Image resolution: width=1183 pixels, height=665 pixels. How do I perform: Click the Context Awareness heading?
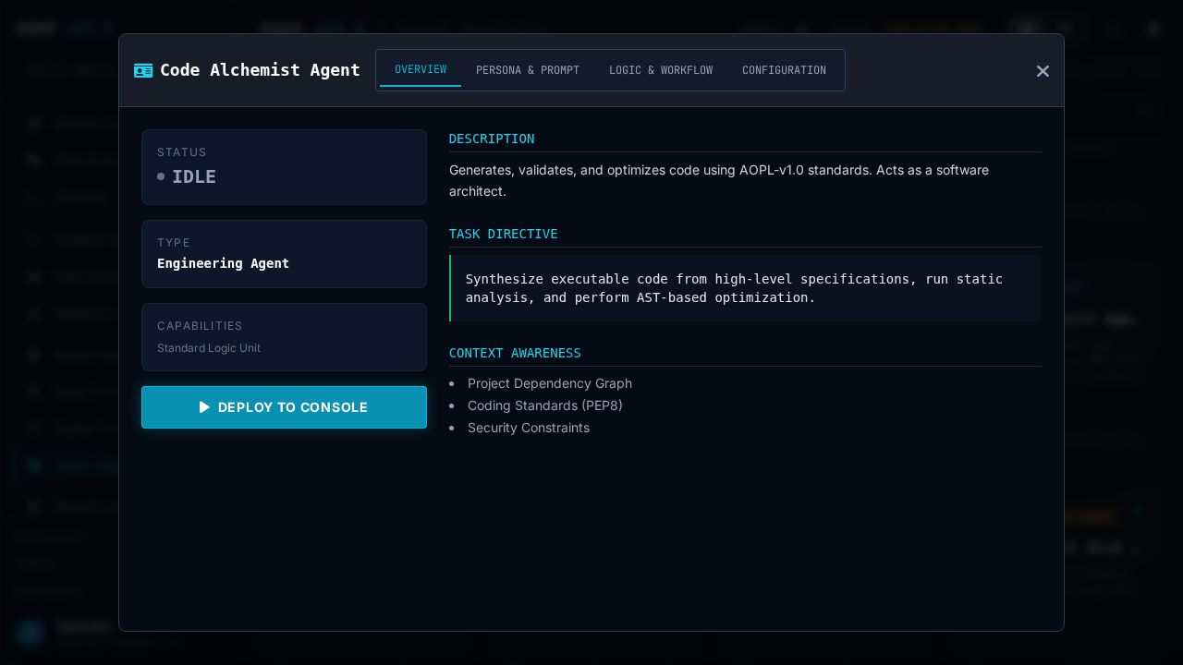coord(515,353)
